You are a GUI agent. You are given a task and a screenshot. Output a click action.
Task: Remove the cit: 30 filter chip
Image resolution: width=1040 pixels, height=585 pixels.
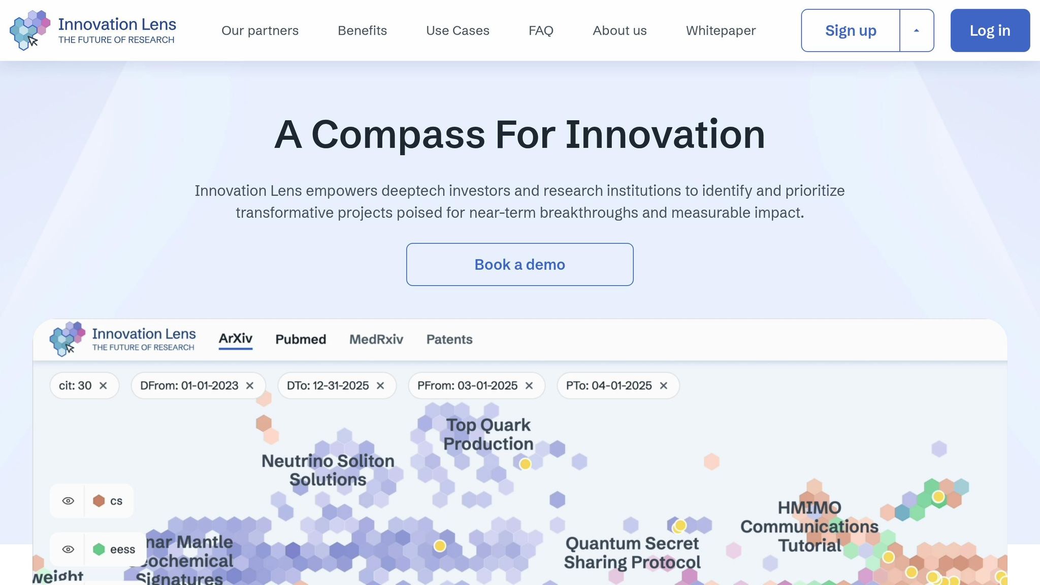pyautogui.click(x=103, y=385)
